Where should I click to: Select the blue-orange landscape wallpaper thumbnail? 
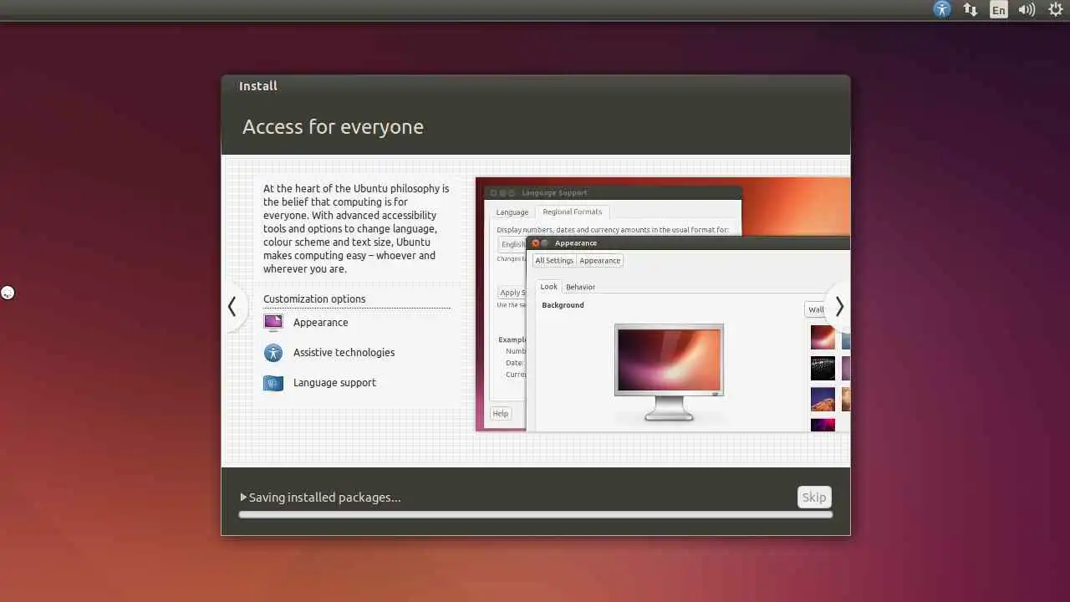click(x=823, y=399)
